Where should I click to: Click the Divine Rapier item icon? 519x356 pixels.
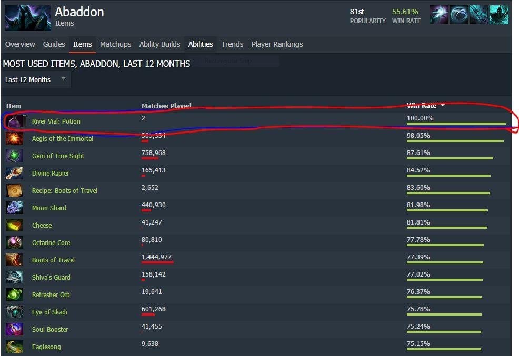(15, 173)
